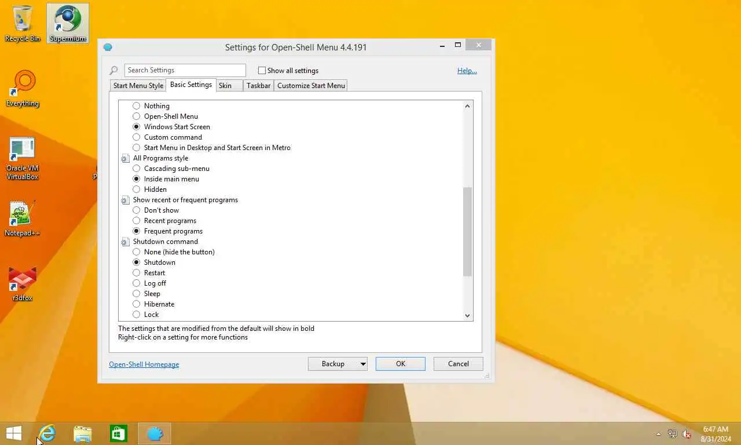Click the search magnifier icon
741x445 pixels.
(x=114, y=71)
